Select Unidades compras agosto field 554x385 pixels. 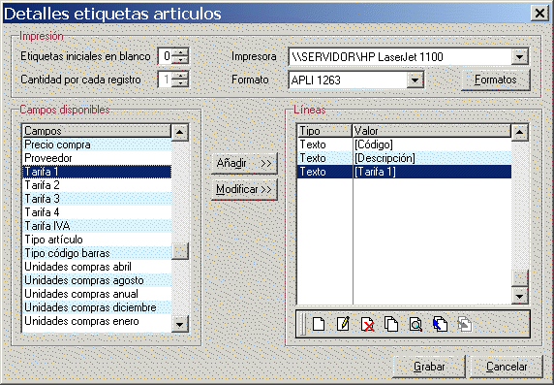97,280
